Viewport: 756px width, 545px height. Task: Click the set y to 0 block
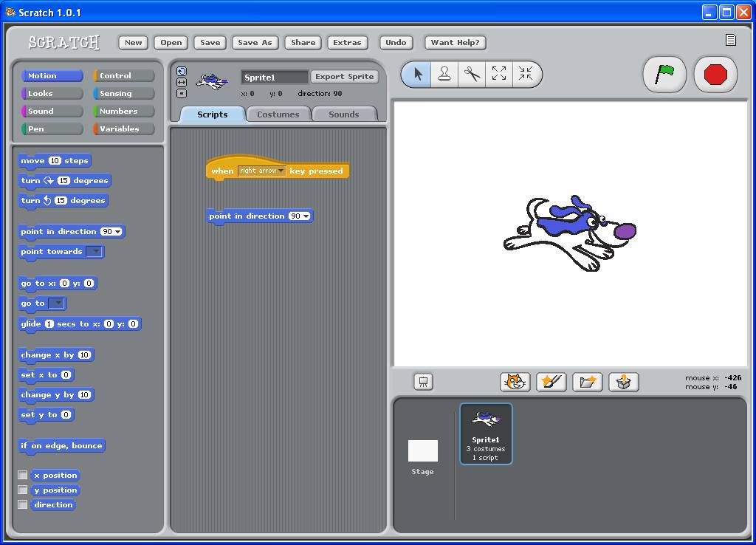click(46, 415)
